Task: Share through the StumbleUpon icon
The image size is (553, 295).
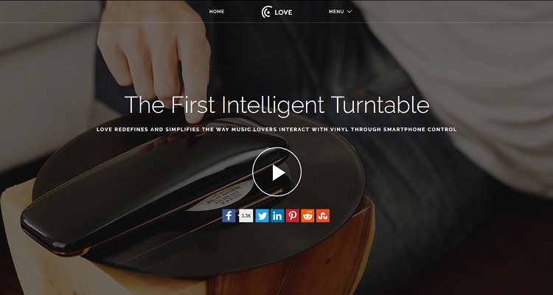Action: 323,215
